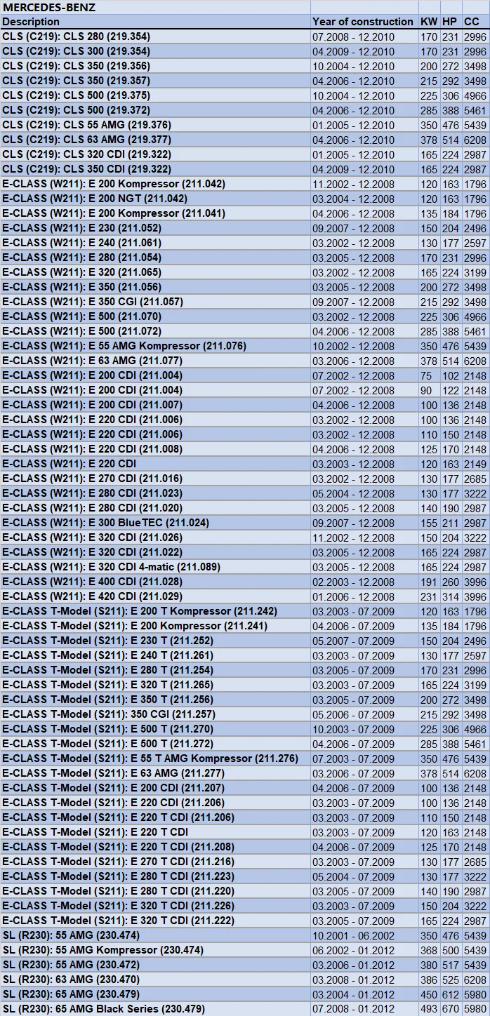Screen dimensions: 490x1016
Task: Select the E 270 CDI (211.016) row
Action: (245, 479)
